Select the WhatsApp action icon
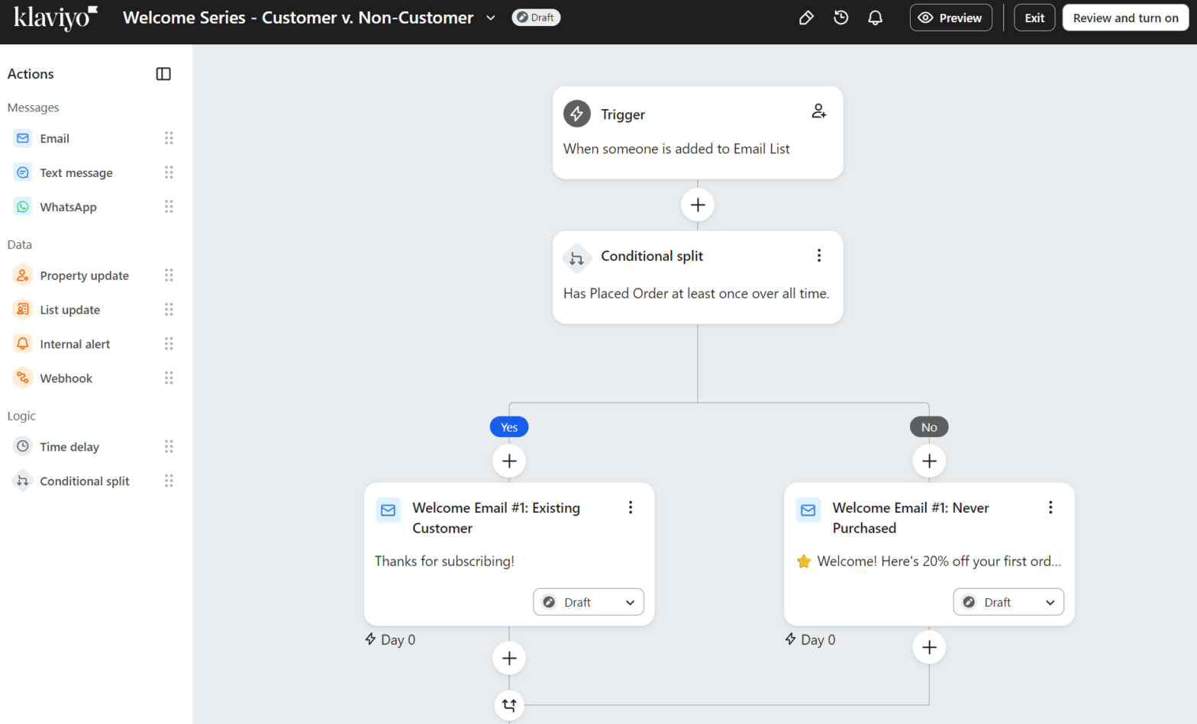This screenshot has height=724, width=1197. (x=23, y=207)
